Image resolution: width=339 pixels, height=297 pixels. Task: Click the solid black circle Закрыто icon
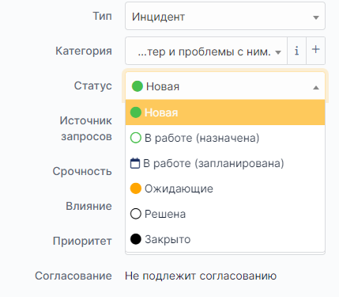[x=136, y=239]
